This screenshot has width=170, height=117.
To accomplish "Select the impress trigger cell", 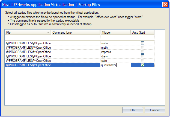I will pyautogui.click(x=115, y=52).
